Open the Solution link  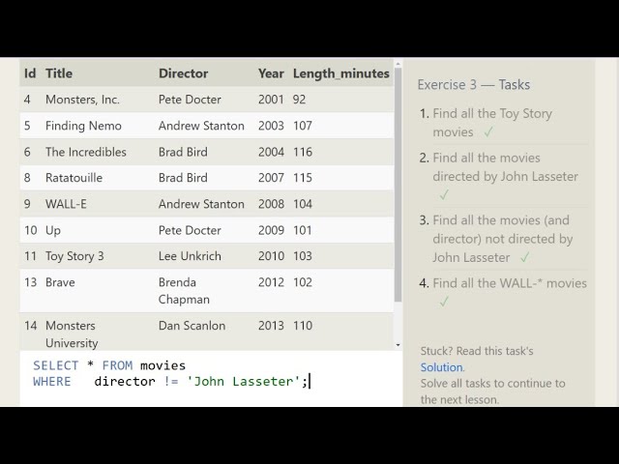click(441, 367)
